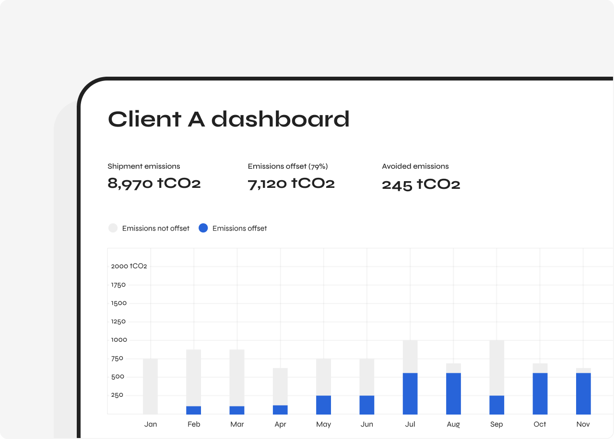Select the Jan axis label
This screenshot has height=439, width=614.
click(x=151, y=424)
